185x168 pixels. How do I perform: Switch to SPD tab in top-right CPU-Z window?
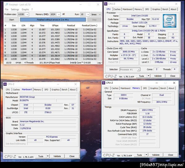tap(147, 9)
